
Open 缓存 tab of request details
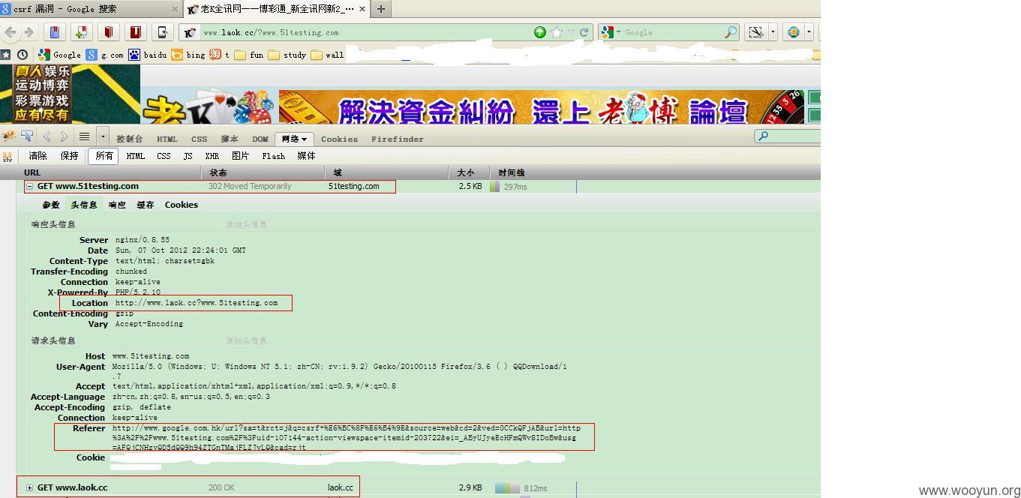[x=145, y=205]
